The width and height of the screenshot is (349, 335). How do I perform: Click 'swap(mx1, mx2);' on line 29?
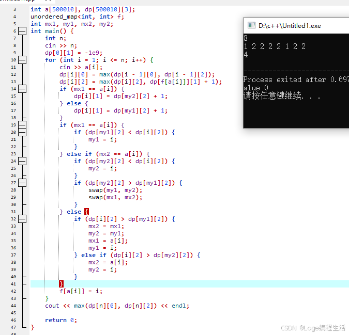115,197
